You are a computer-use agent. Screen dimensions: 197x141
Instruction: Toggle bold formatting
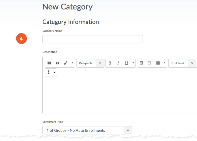[x=110, y=63]
